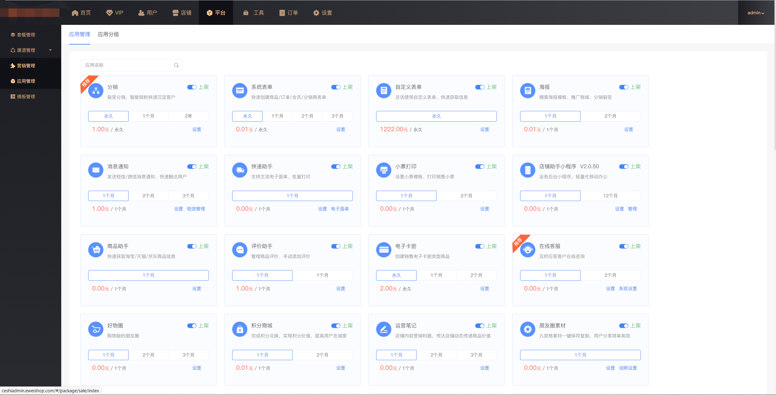Switch to the 应用分组 tab

tap(108, 34)
